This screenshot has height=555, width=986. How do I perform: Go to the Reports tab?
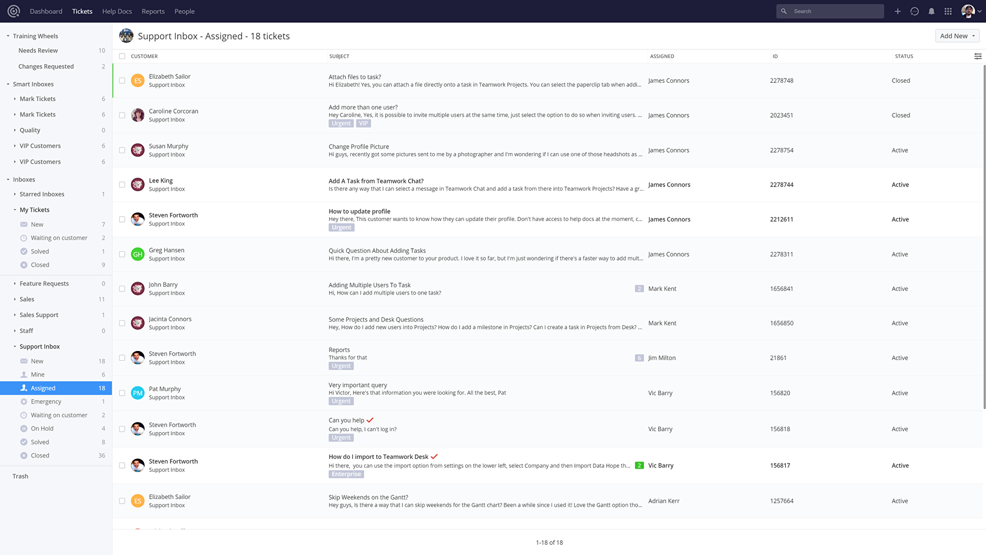[x=153, y=11]
